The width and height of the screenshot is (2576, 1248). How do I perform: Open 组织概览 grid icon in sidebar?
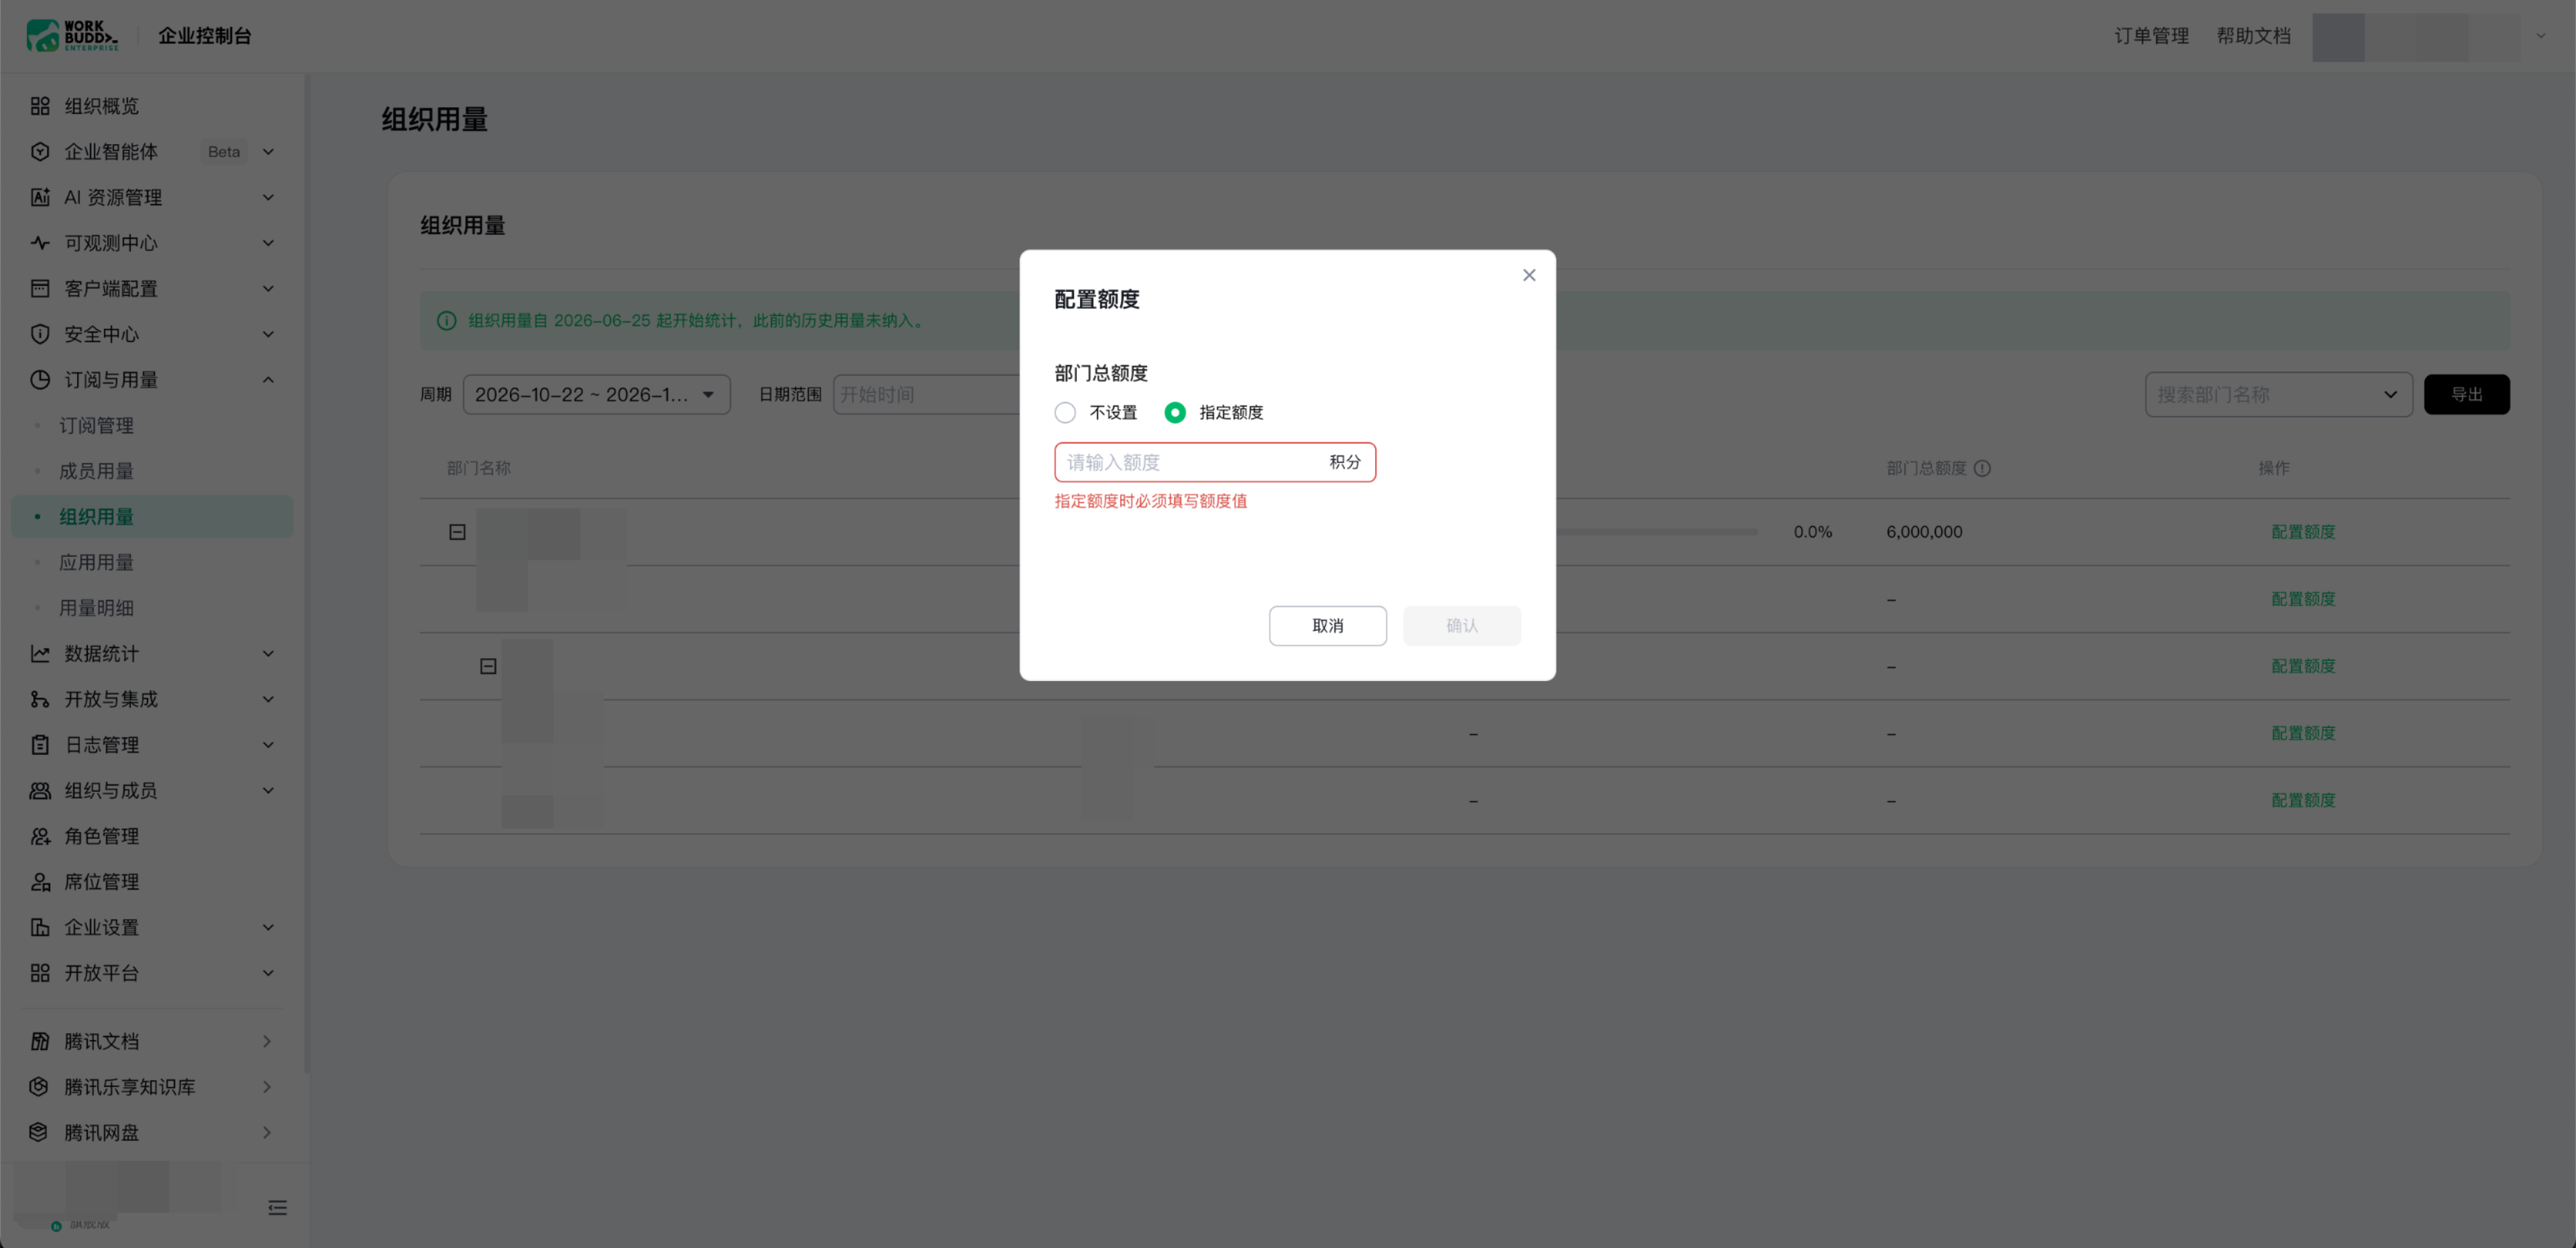coord(40,106)
